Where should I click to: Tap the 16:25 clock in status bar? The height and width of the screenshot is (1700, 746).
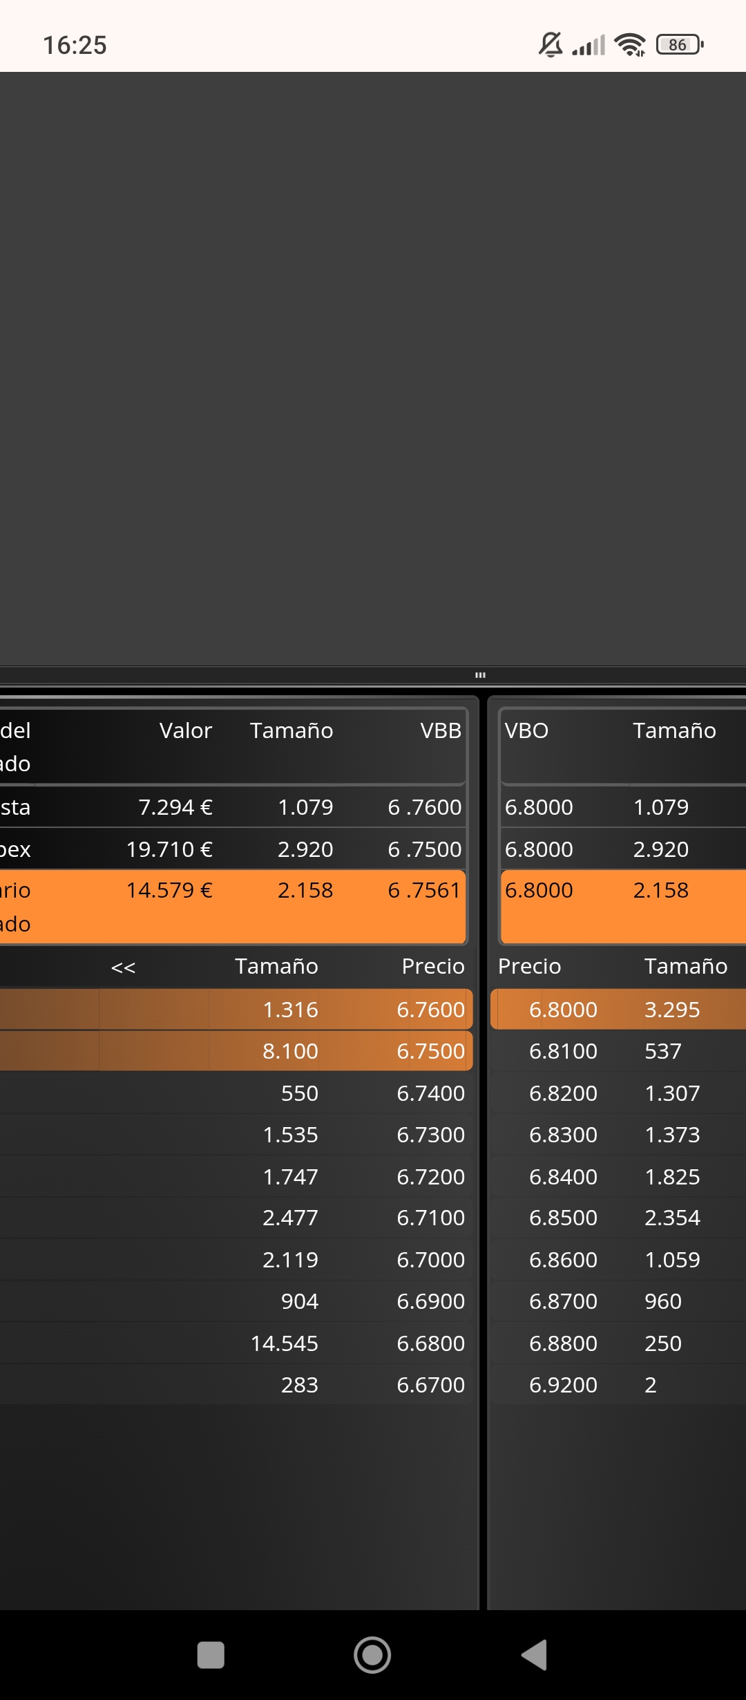(75, 46)
